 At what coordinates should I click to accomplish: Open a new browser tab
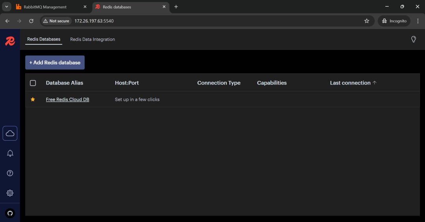pos(176,7)
